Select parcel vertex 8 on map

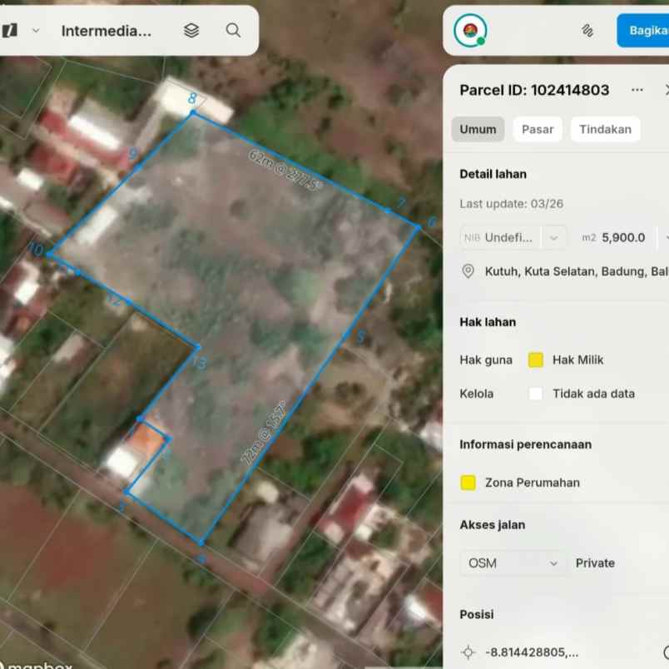click(193, 112)
